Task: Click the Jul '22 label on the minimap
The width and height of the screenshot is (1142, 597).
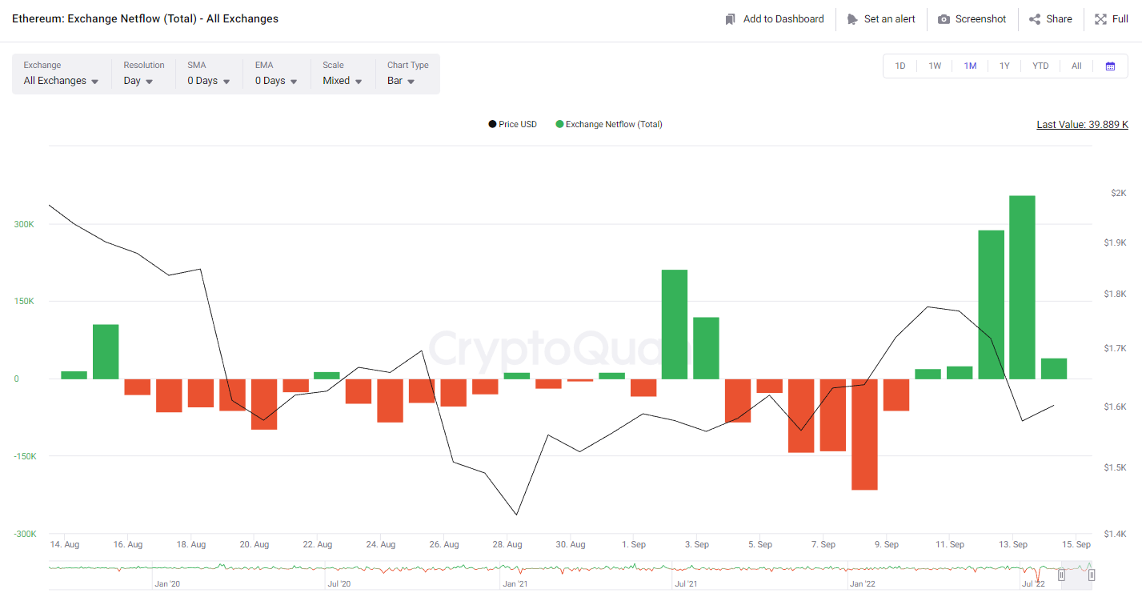Action: [x=1033, y=583]
